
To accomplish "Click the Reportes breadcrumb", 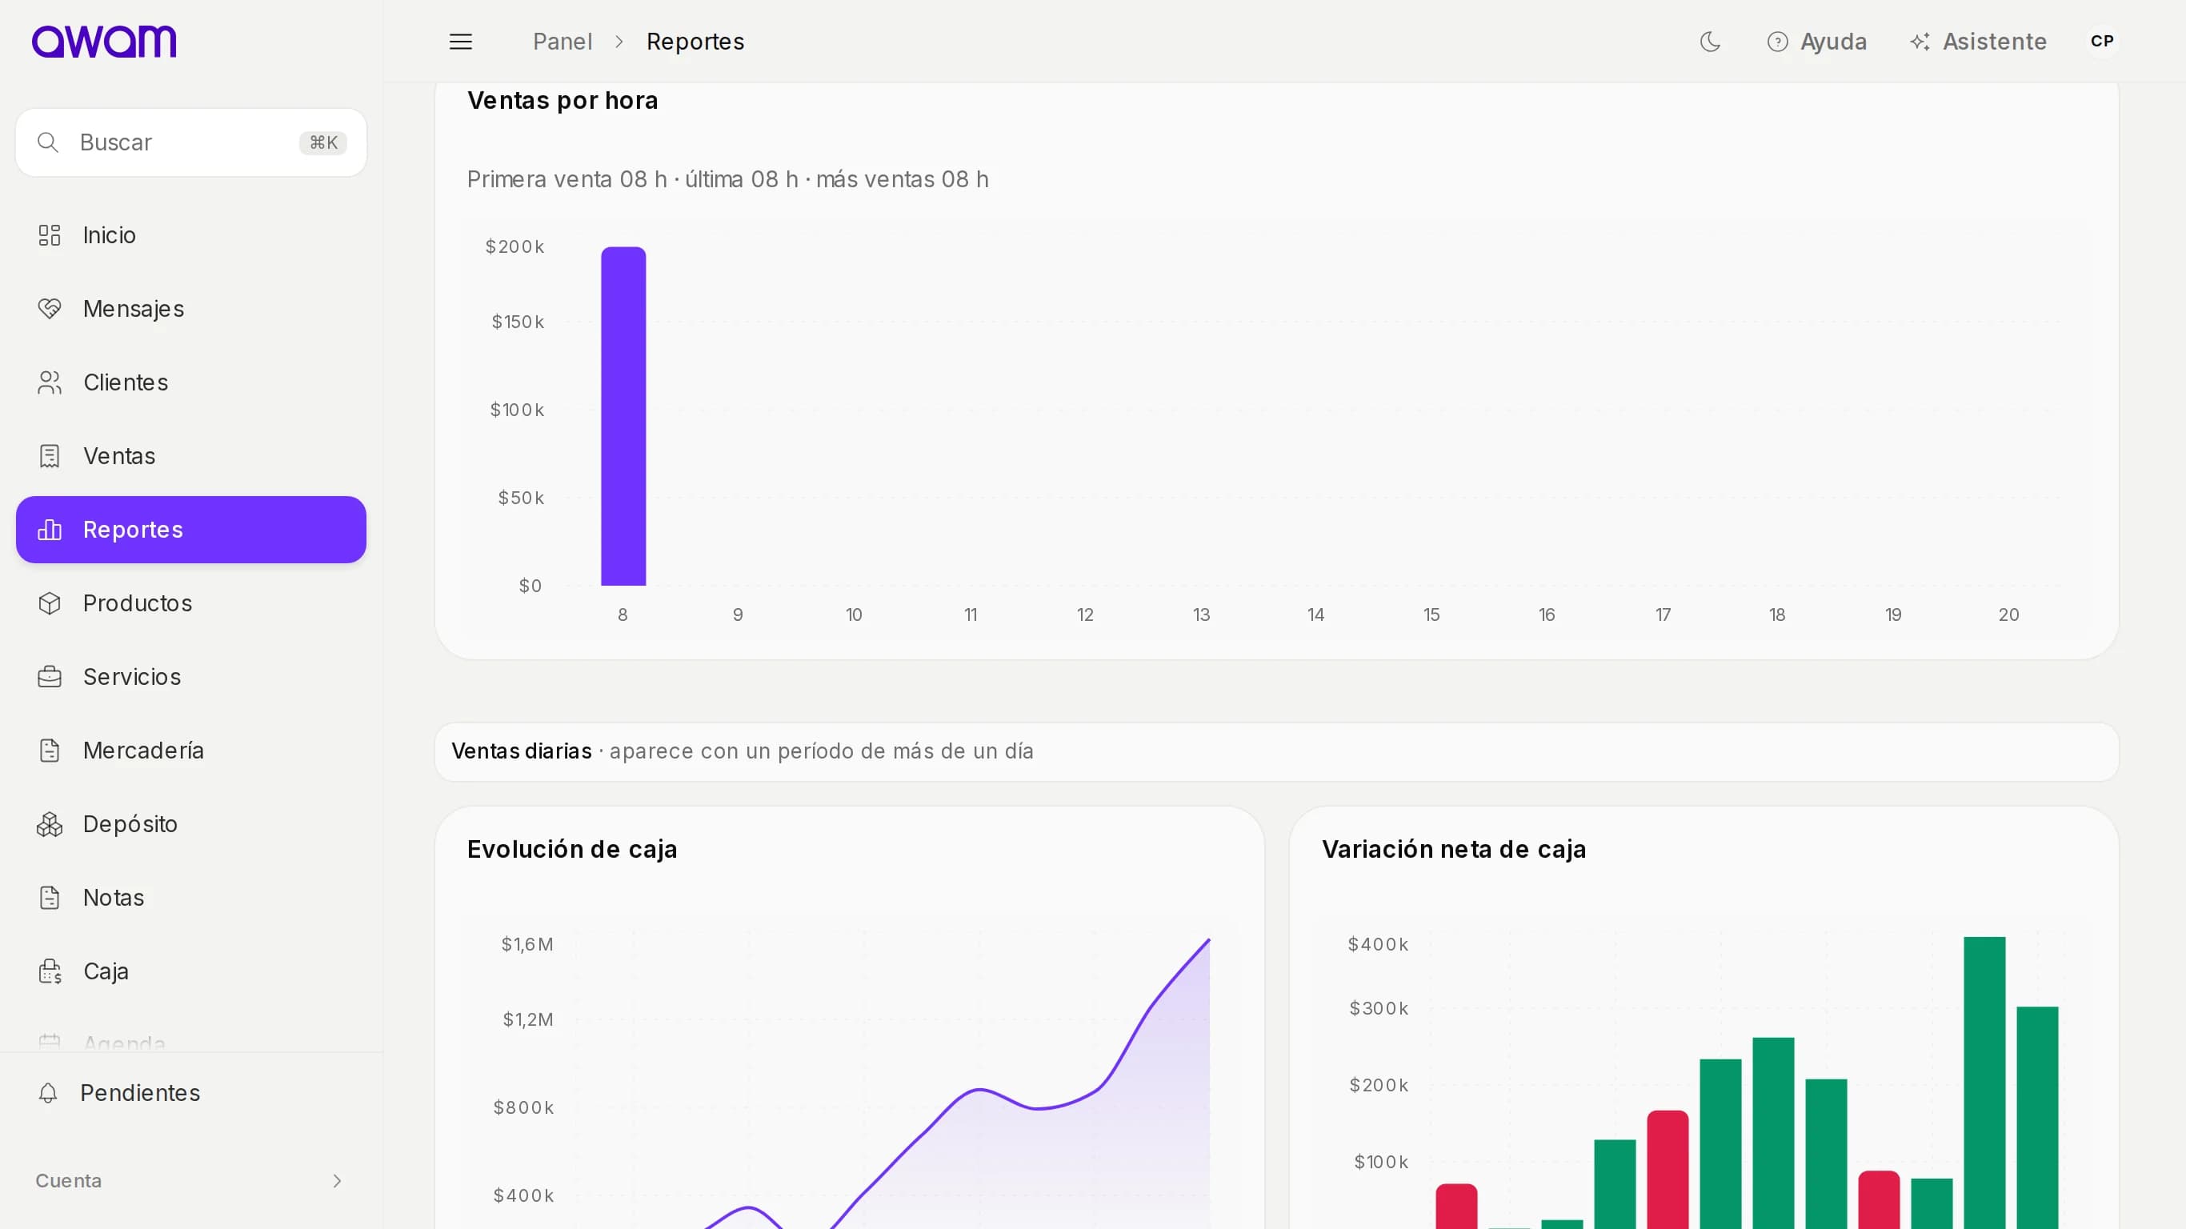I will (x=695, y=42).
